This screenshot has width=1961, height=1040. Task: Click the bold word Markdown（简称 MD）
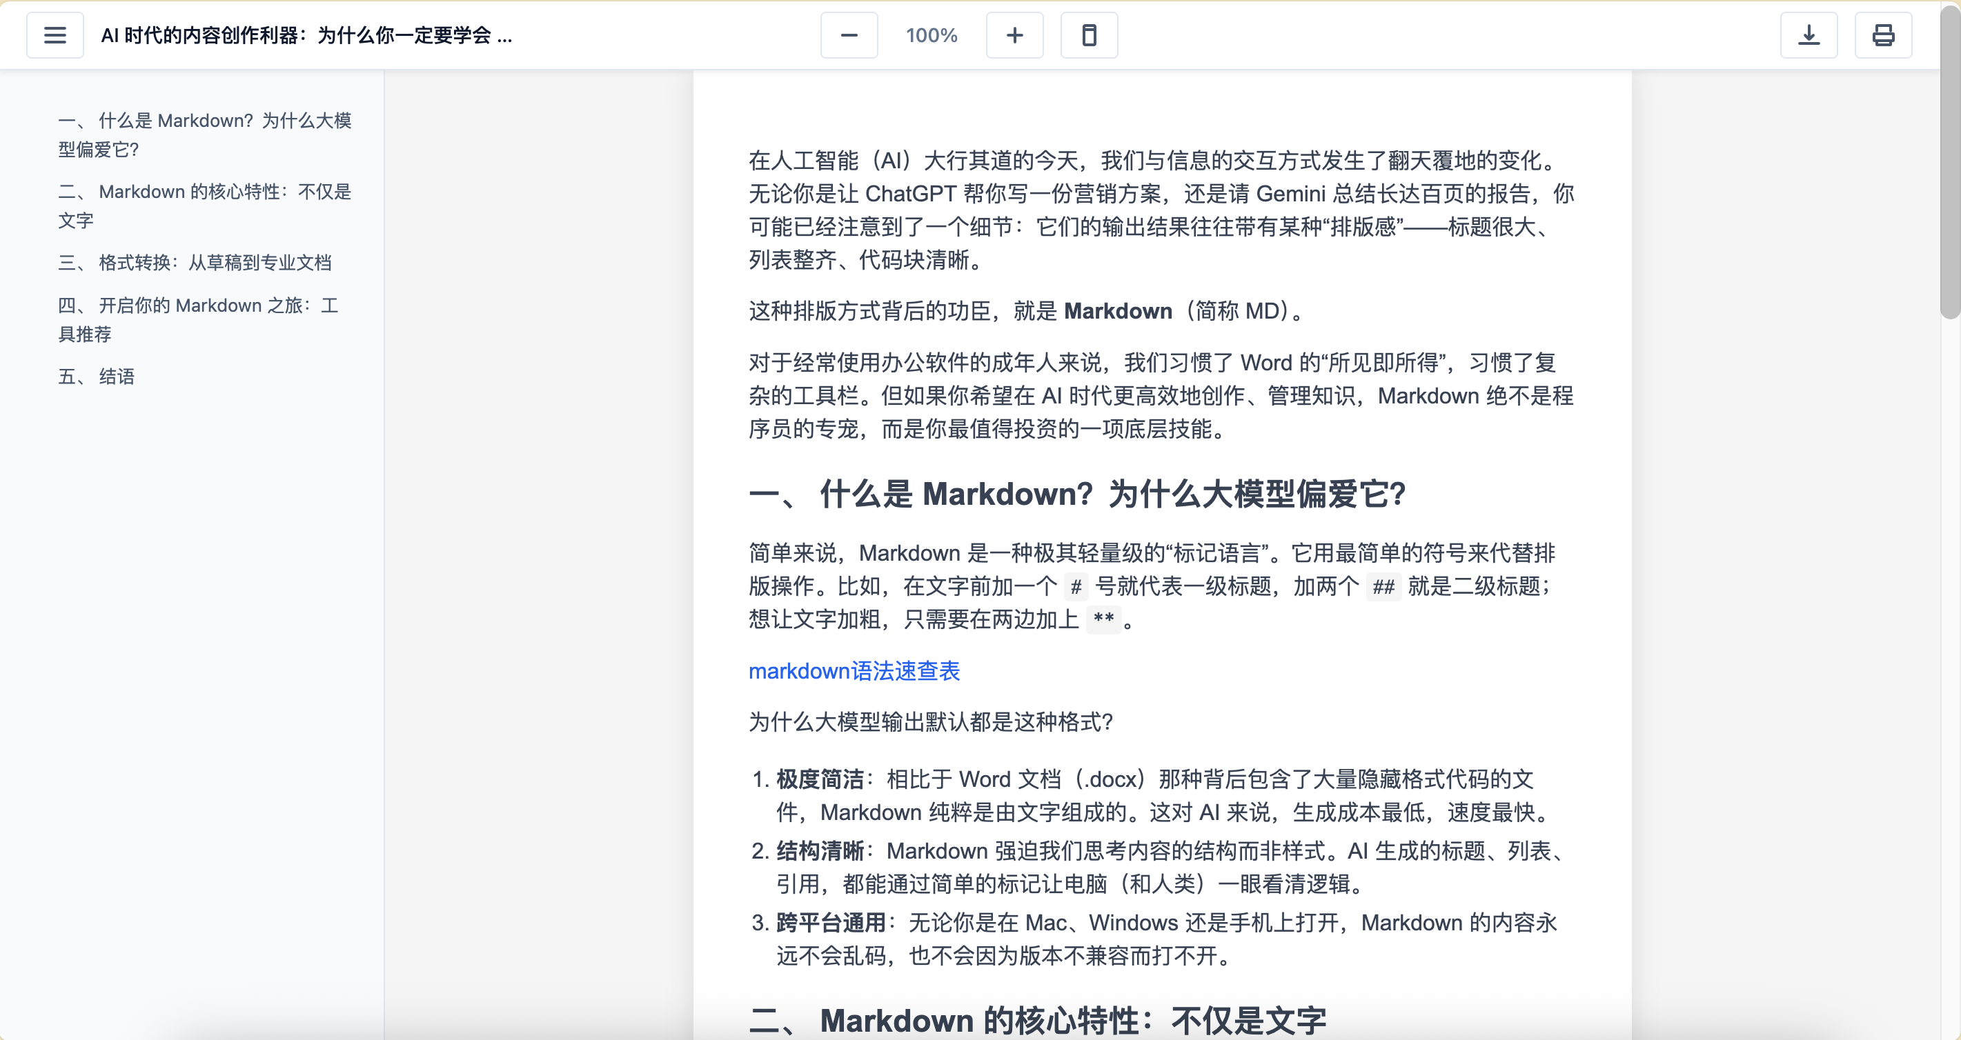click(1118, 311)
